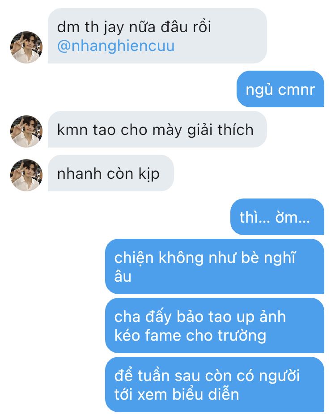Select the 'ngủ cmnr' sent bubble
335x414 pixels.
point(280,89)
